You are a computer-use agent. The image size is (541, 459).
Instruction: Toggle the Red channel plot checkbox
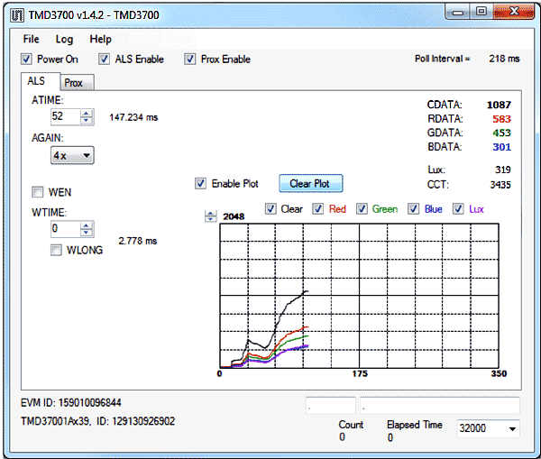(317, 209)
